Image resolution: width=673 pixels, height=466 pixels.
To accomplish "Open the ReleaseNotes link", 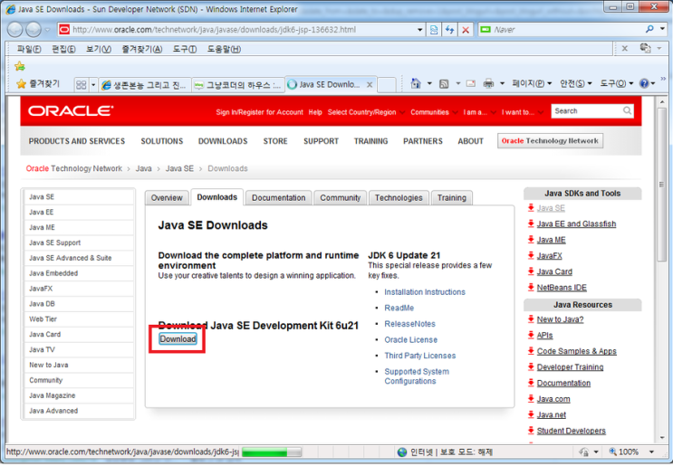I will click(410, 324).
